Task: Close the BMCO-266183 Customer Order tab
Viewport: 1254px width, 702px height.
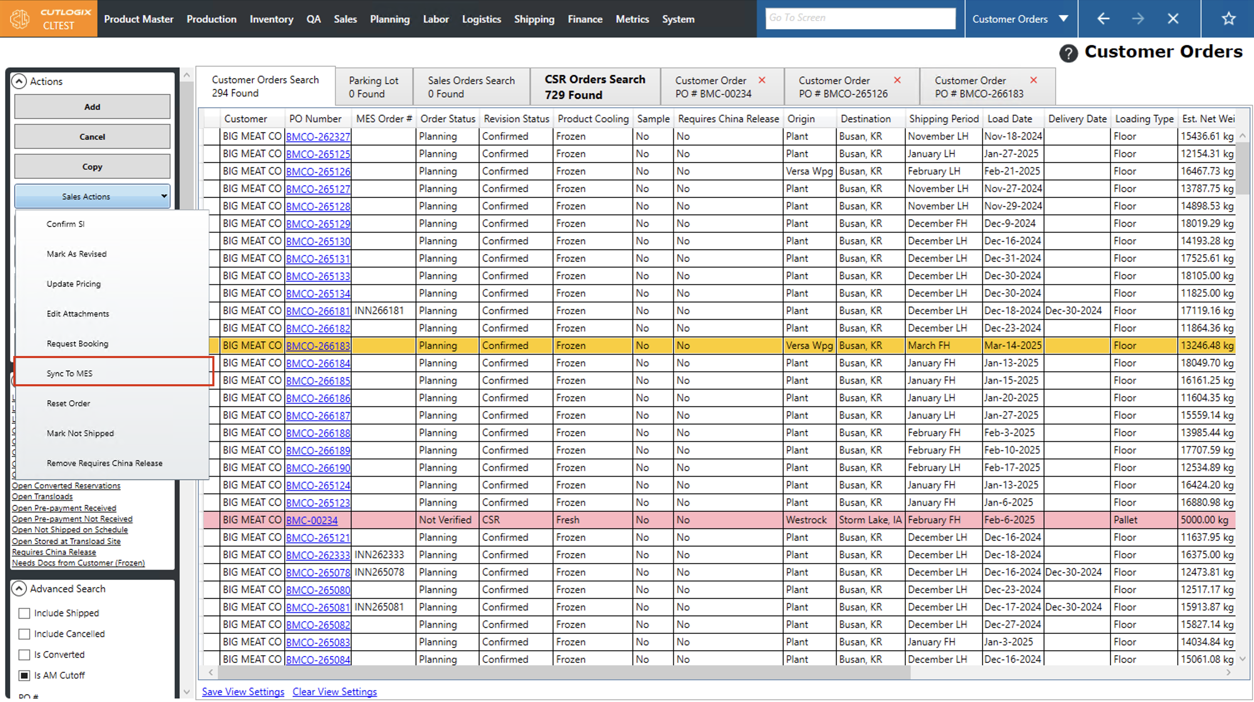Action: point(1033,80)
